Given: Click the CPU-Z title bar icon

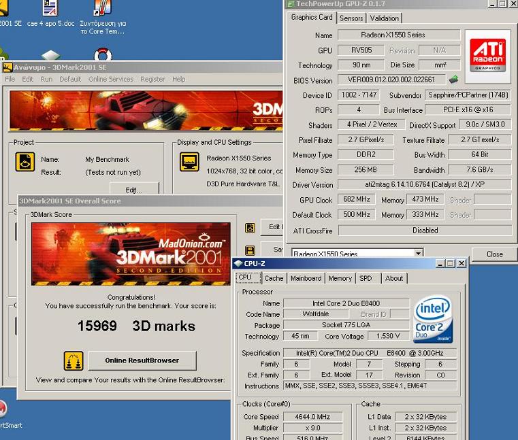Looking at the screenshot, I should tap(238, 263).
